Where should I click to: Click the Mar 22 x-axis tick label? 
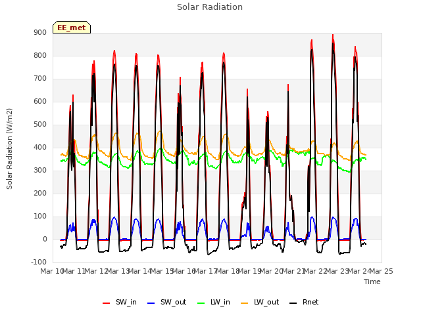pyautogui.click(x=316, y=271)
